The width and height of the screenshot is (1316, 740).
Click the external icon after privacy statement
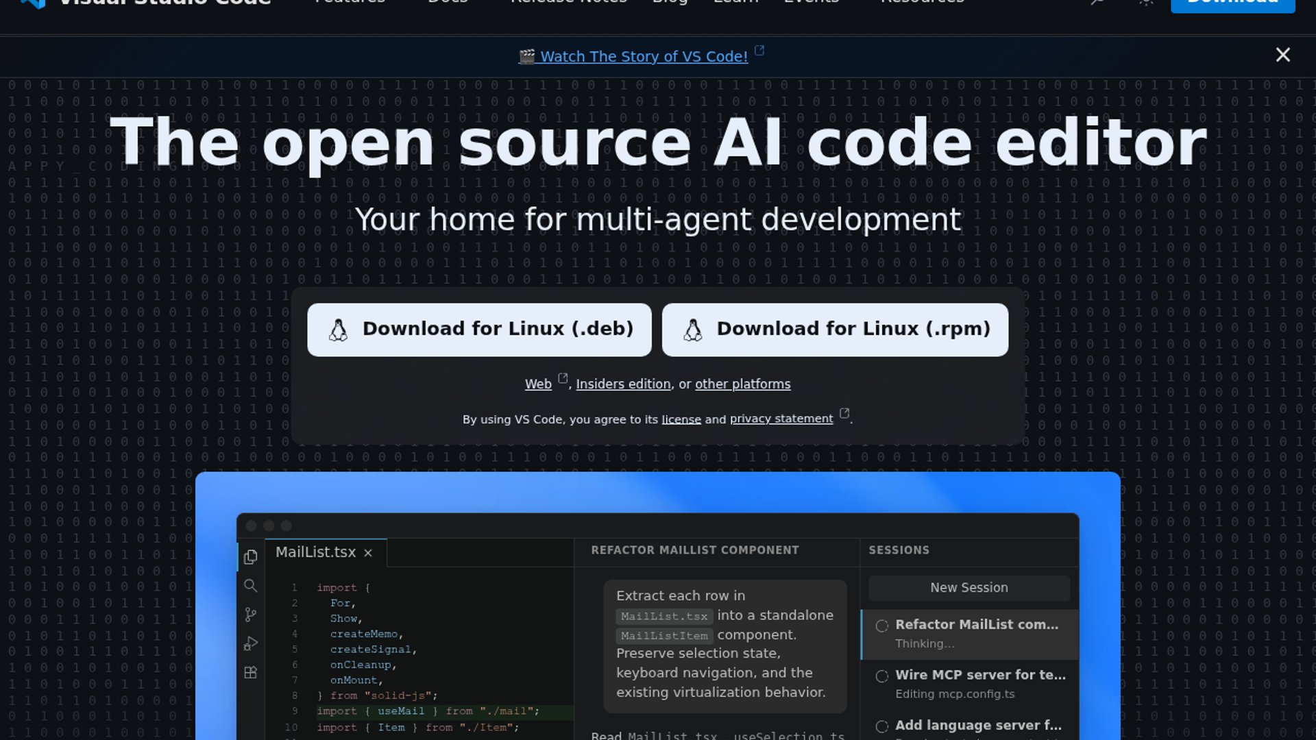(844, 413)
